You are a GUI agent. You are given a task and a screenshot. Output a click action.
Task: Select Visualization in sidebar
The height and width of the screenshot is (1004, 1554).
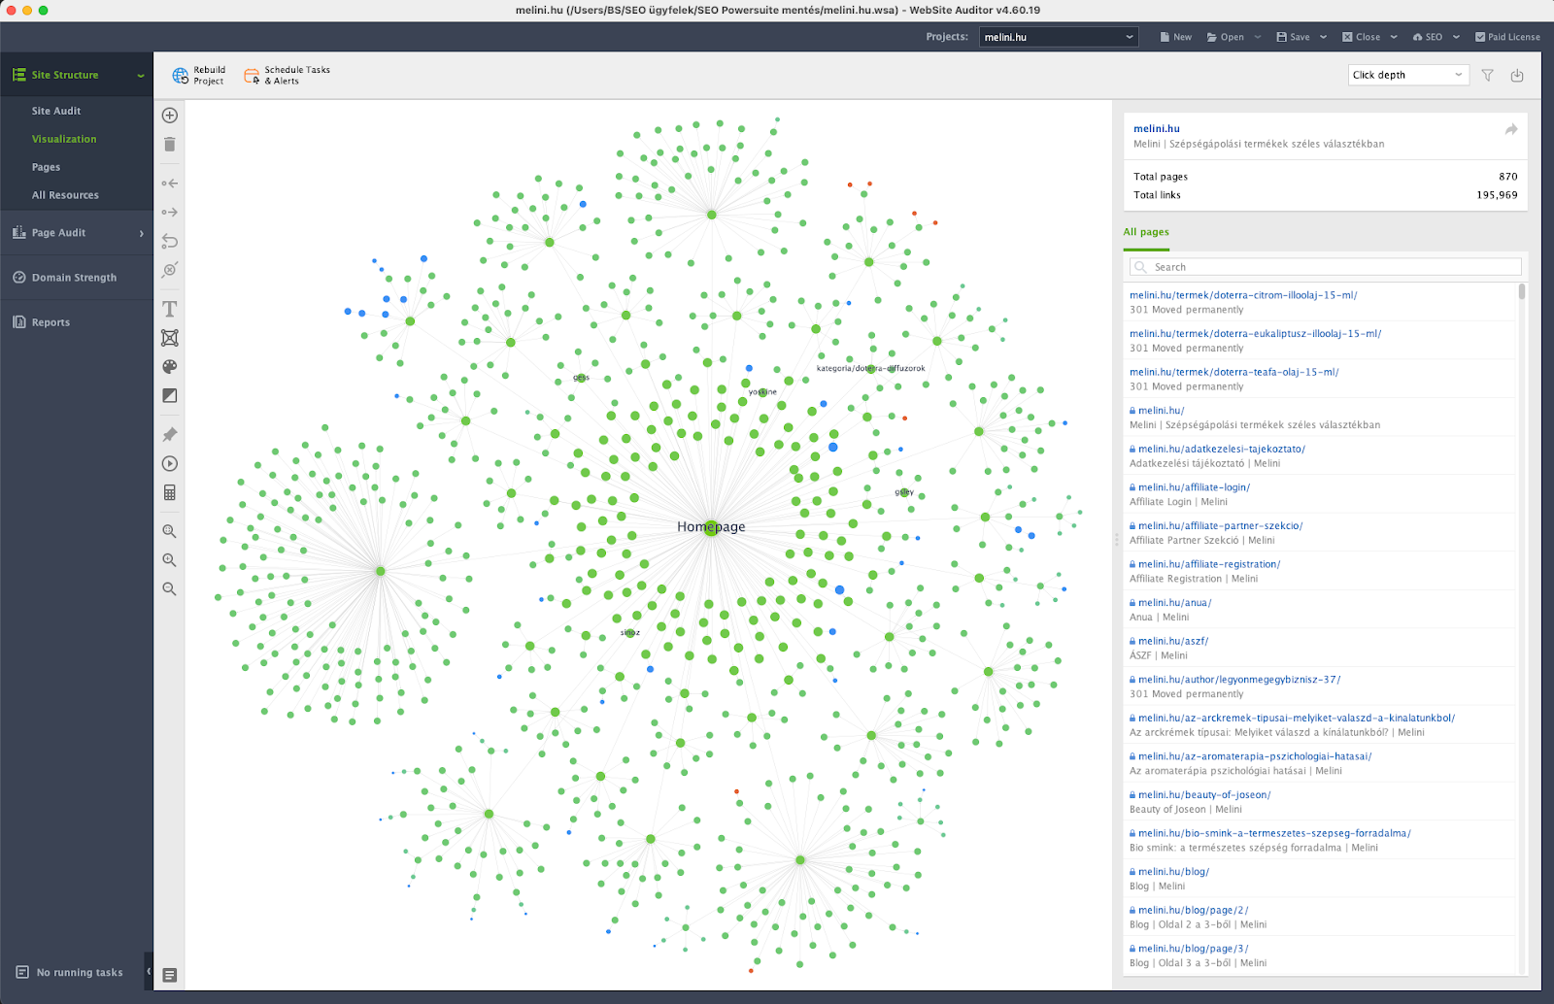(64, 139)
